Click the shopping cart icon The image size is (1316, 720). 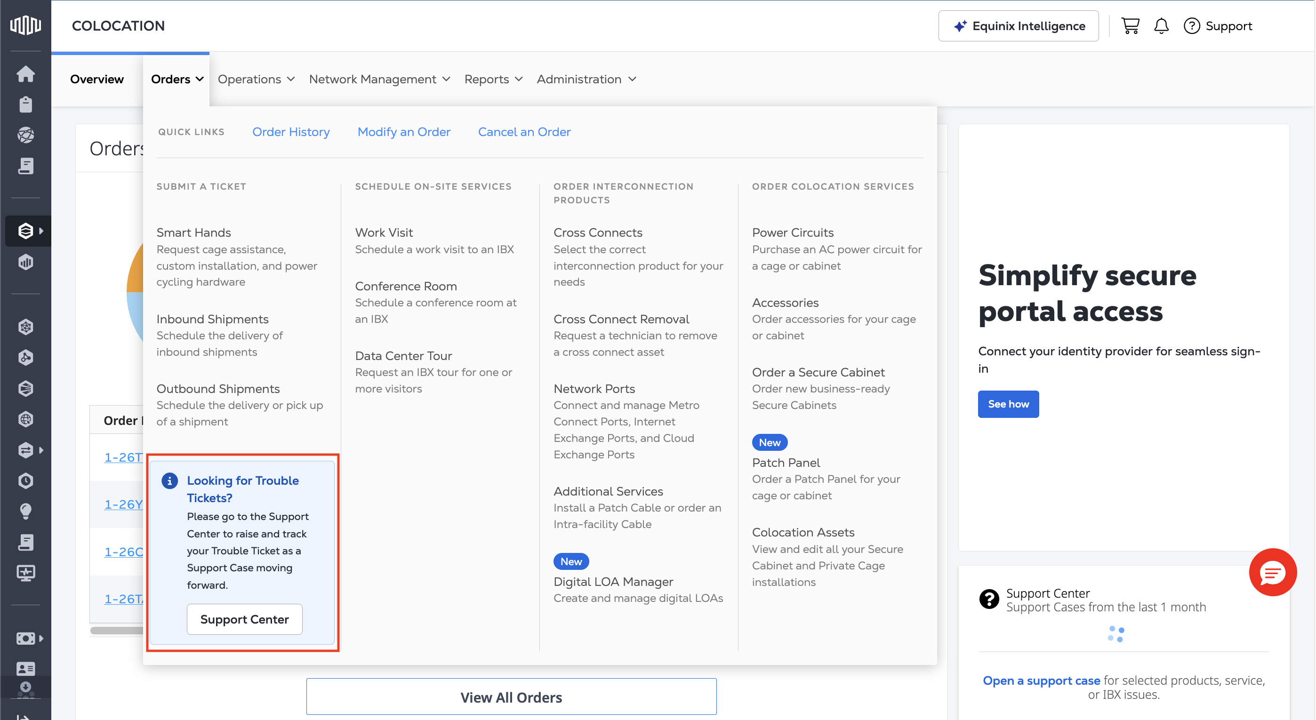[x=1130, y=25]
